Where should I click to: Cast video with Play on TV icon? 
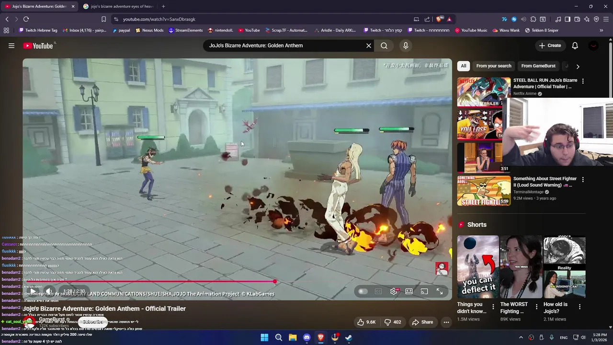424,291
